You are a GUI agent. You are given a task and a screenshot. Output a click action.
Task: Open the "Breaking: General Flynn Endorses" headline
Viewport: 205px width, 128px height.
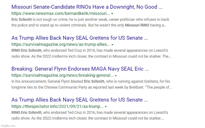click(x=80, y=69)
